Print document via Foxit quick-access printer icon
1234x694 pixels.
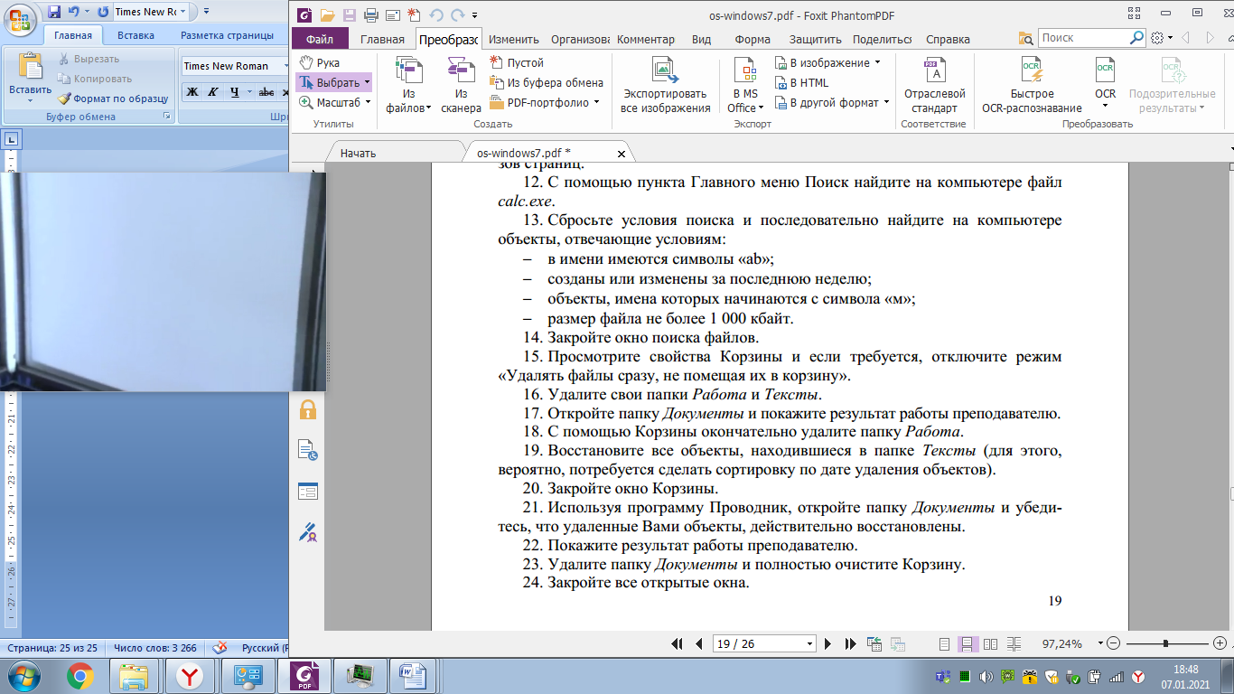coord(370,14)
